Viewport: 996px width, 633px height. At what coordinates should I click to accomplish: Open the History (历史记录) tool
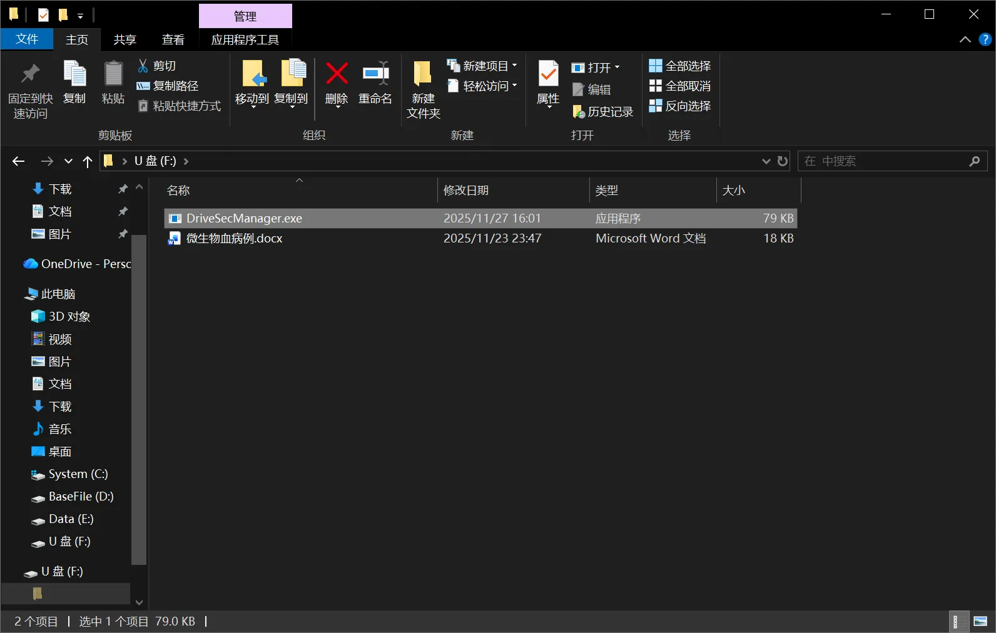(x=603, y=112)
